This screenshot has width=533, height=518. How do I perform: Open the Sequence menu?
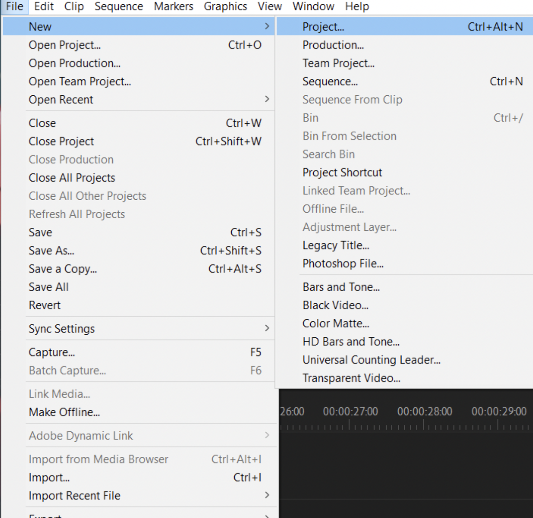(119, 6)
